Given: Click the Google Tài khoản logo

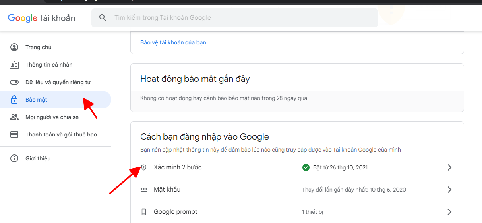Looking at the screenshot, I should click(x=41, y=18).
